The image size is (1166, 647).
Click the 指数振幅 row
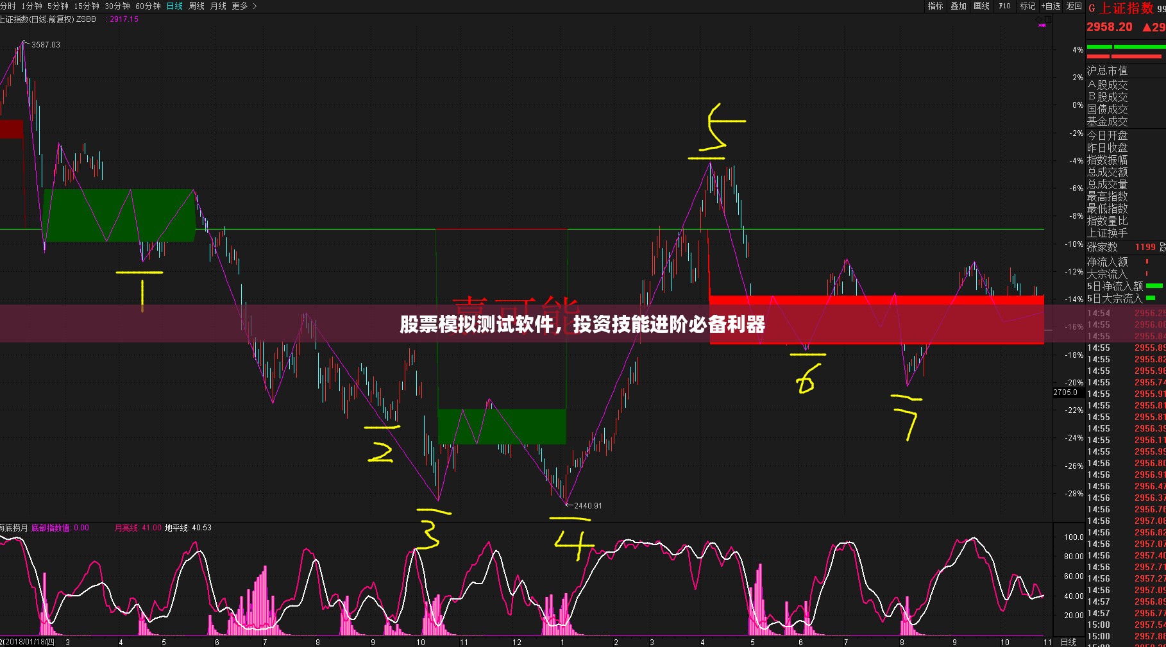point(1126,160)
